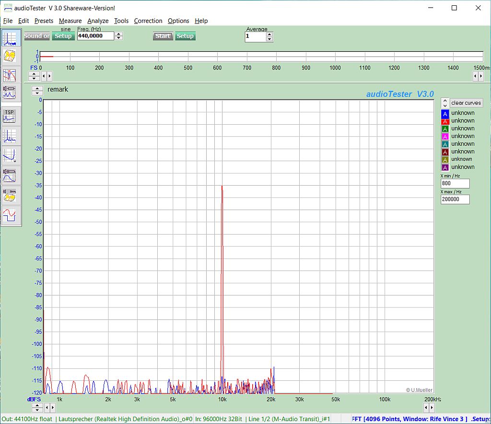491x424 pixels.
Task: Open the speaker-to-microphone response tool
Action: (x=10, y=176)
